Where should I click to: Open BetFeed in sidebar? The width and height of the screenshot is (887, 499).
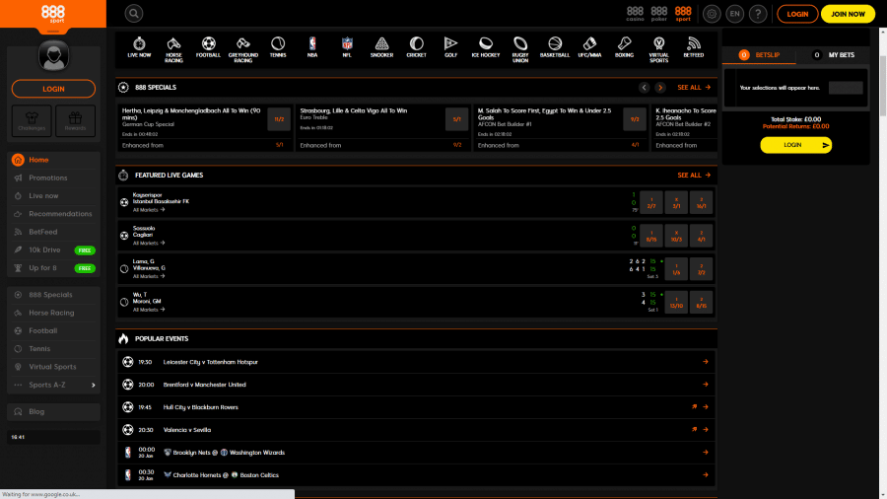[x=54, y=232]
